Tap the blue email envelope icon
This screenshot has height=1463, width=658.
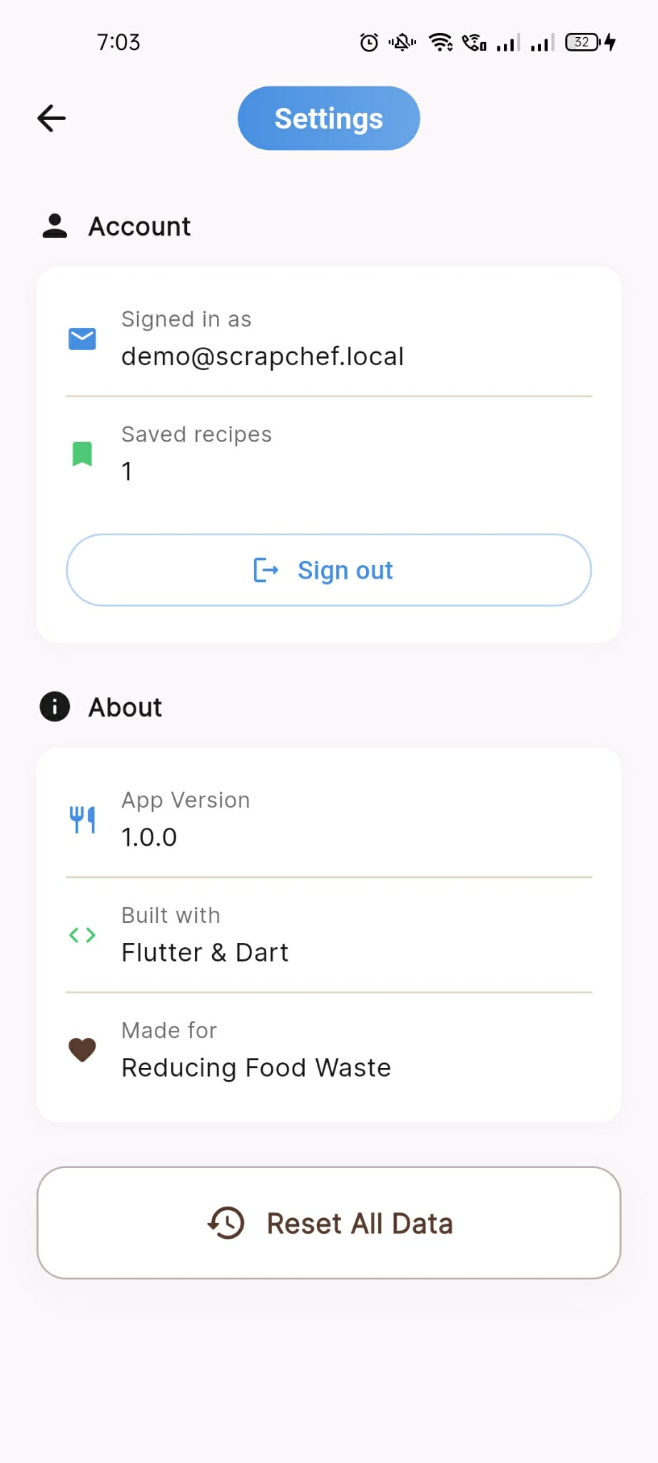[x=82, y=339]
